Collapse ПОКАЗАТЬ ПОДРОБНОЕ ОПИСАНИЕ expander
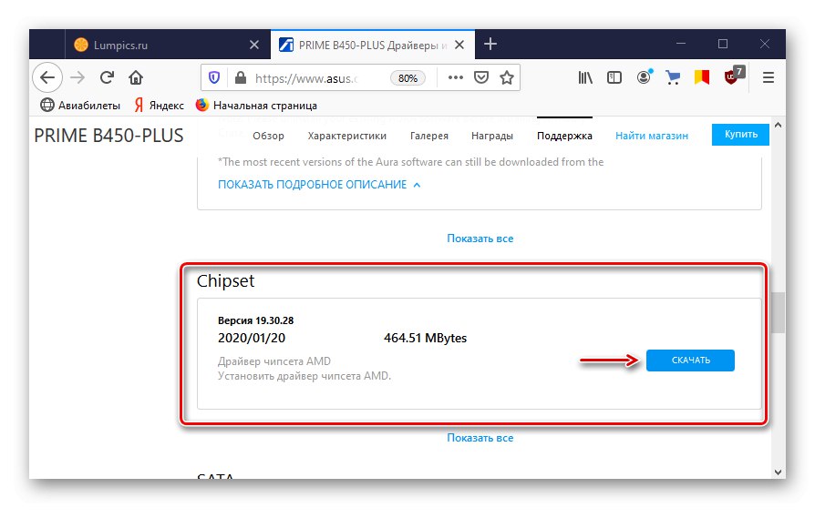This screenshot has height=518, width=815. point(319,185)
